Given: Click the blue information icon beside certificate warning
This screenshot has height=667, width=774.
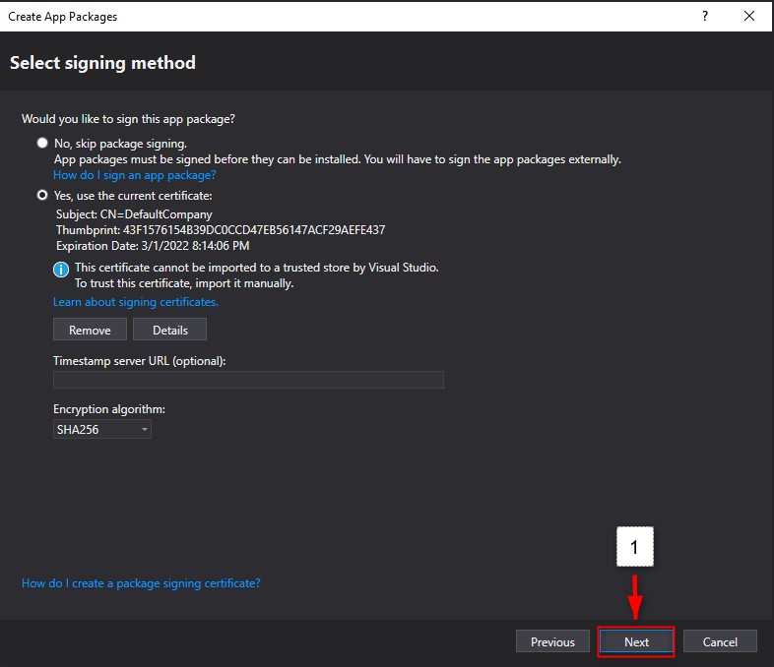Looking at the screenshot, I should 61,270.
